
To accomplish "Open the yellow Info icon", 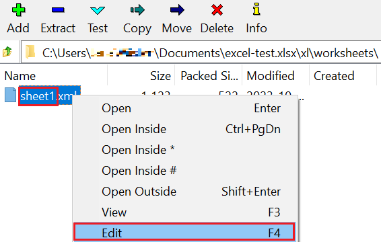I will point(256,9).
